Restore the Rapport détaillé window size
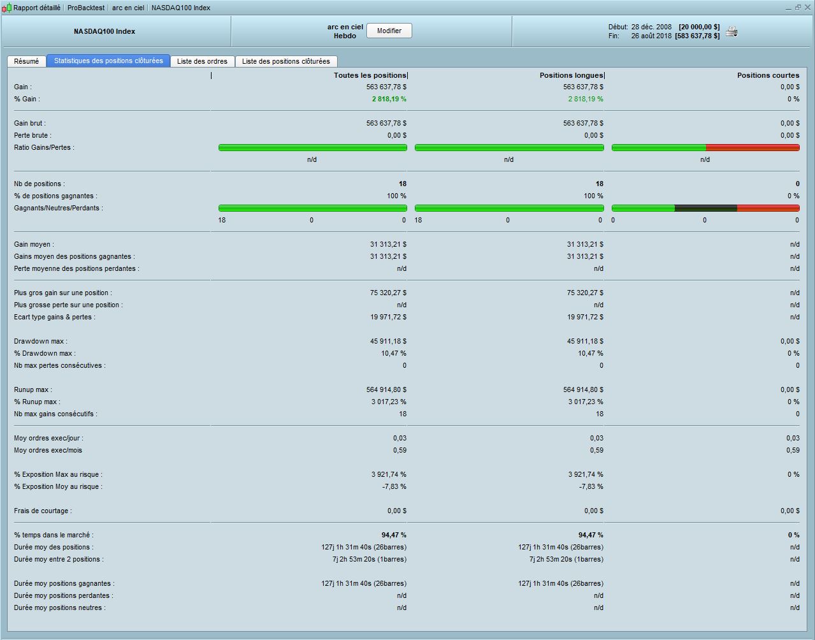Viewport: 815px width, 640px height. click(x=798, y=8)
